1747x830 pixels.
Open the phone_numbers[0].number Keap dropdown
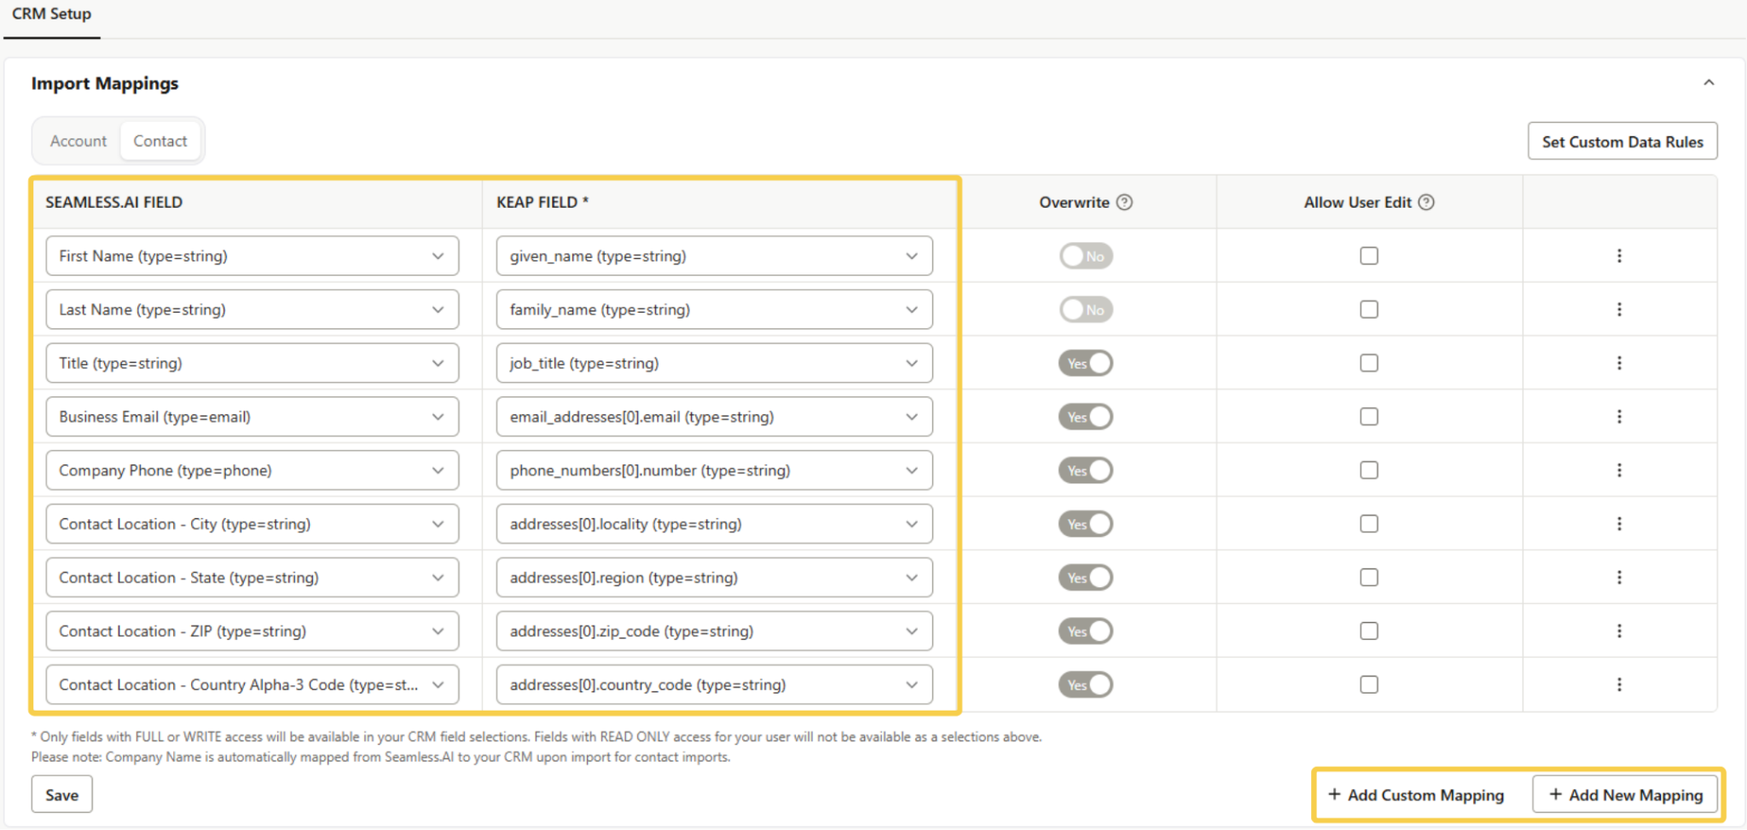pos(715,470)
